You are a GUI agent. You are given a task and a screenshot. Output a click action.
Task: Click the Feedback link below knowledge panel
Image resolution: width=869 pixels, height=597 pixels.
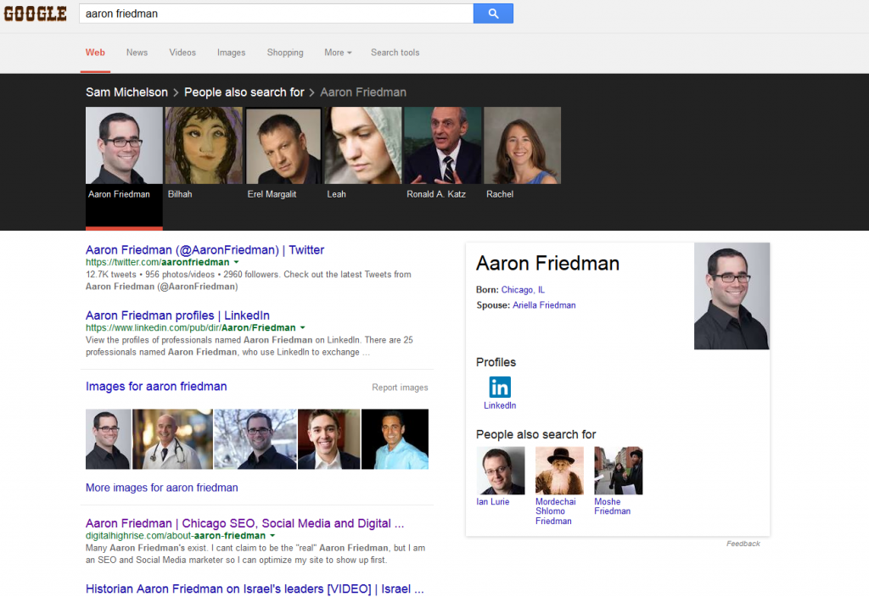coord(743,544)
